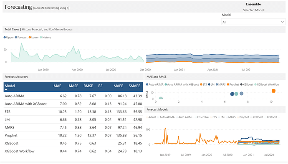Screen dimensions: 288x164
Task: Click XGBoost legend in MAE and RMSE chart
Action: (247, 84)
